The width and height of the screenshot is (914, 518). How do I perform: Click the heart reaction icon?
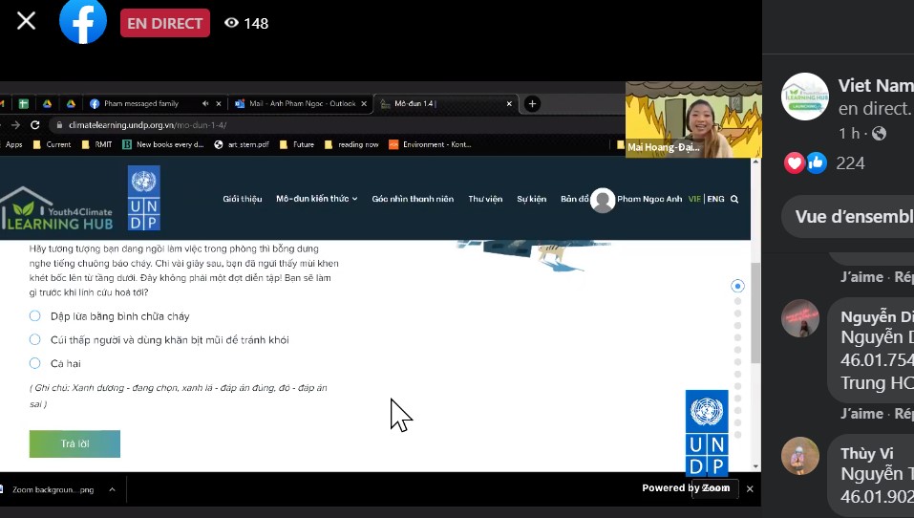pyautogui.click(x=794, y=162)
